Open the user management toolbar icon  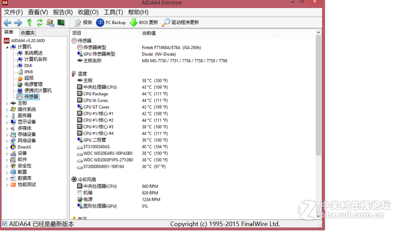click(50, 23)
